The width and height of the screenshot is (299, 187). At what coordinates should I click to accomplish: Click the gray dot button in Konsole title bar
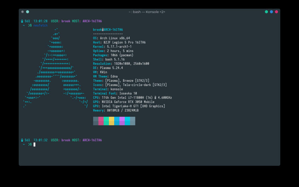(22, 12)
